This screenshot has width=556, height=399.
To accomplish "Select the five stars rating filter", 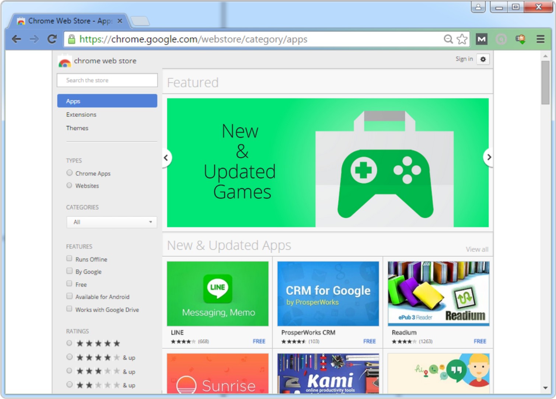I will 69,343.
